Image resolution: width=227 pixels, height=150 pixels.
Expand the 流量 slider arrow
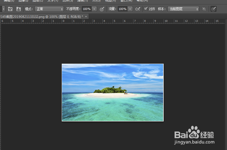click(x=130, y=9)
